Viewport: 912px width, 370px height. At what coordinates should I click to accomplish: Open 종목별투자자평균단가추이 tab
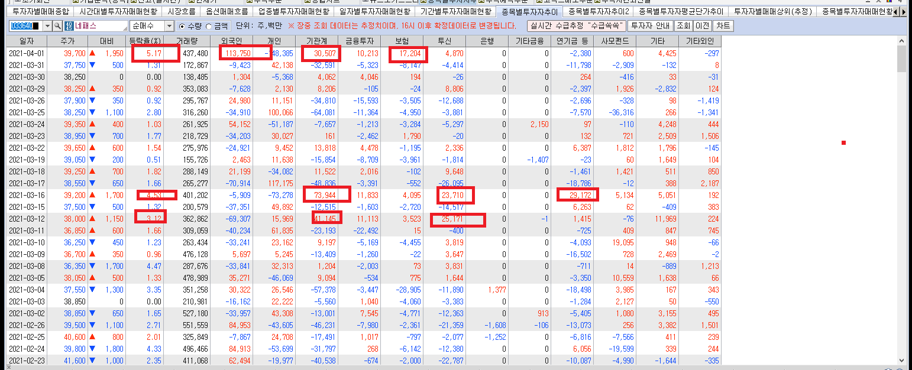click(x=680, y=11)
